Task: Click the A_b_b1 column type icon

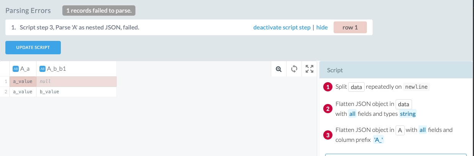Action: coord(42,69)
